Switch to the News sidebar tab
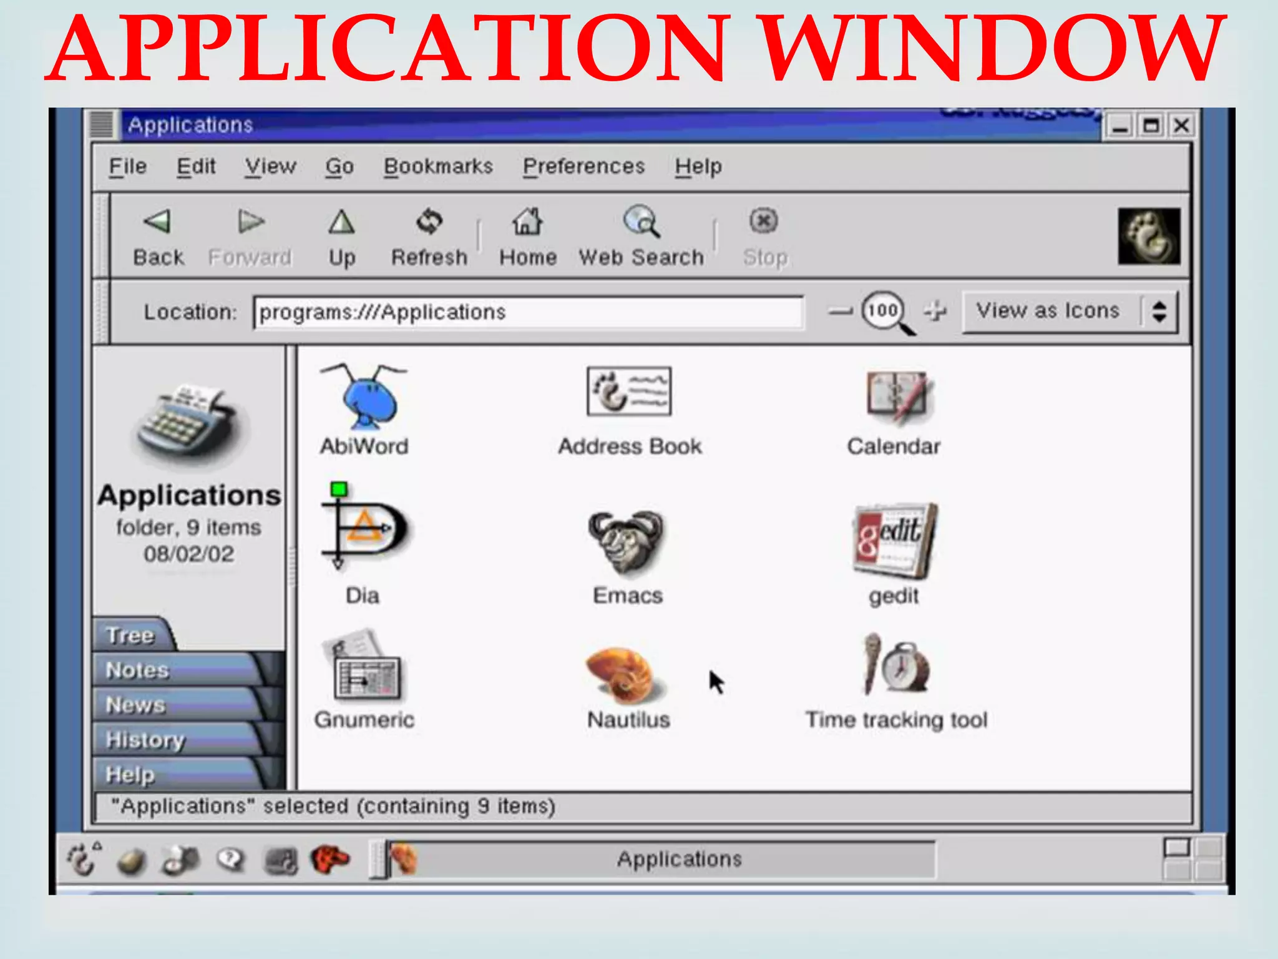The image size is (1278, 959). pyautogui.click(x=178, y=704)
